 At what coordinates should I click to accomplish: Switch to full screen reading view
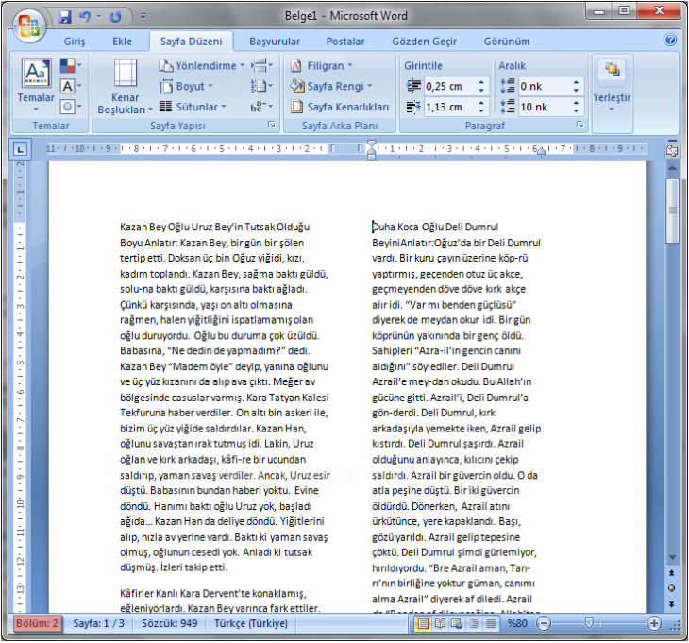440,624
